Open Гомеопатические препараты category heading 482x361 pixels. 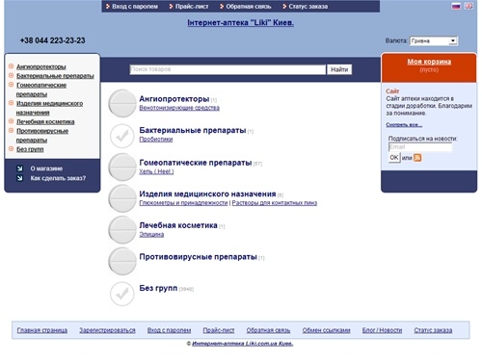(196, 163)
